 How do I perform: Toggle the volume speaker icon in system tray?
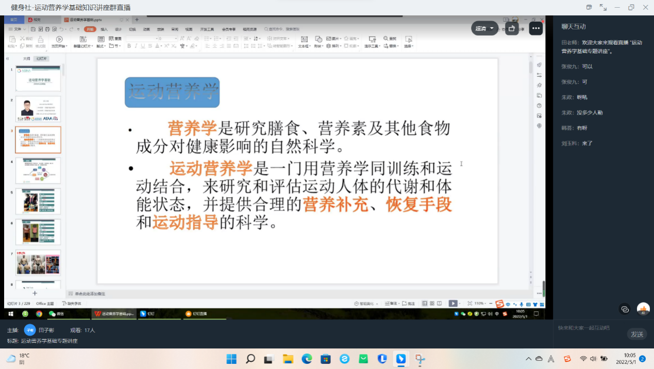(x=593, y=359)
